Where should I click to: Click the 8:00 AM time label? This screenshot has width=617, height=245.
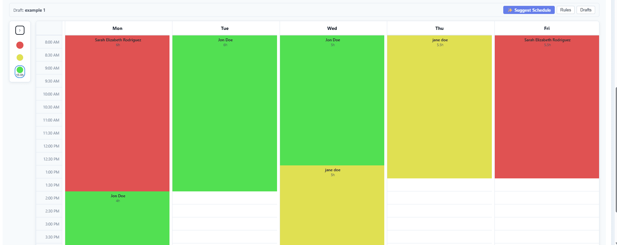click(x=52, y=42)
